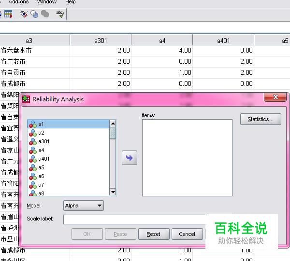
Task: Click a401 value 0.00 in 六盘水市 row
Action: (x=223, y=50)
